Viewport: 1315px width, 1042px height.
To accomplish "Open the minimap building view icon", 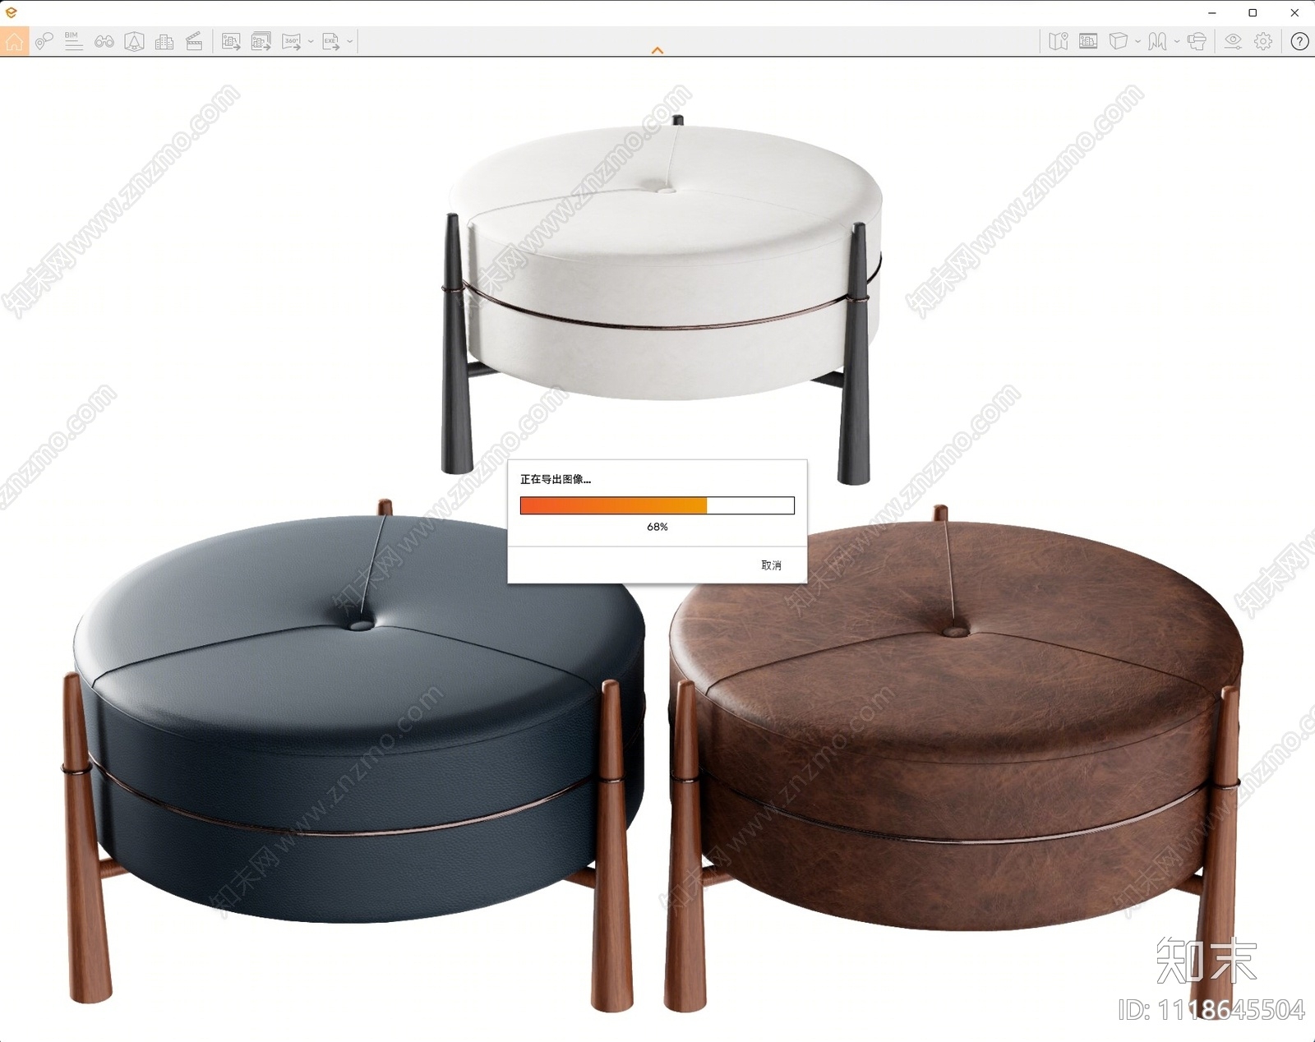I will coord(1088,41).
